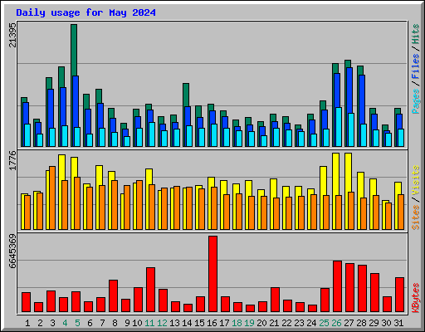Click the orange Sites bar for day 3
Image resolution: width=425 pixels, height=332 pixels.
coord(52,198)
